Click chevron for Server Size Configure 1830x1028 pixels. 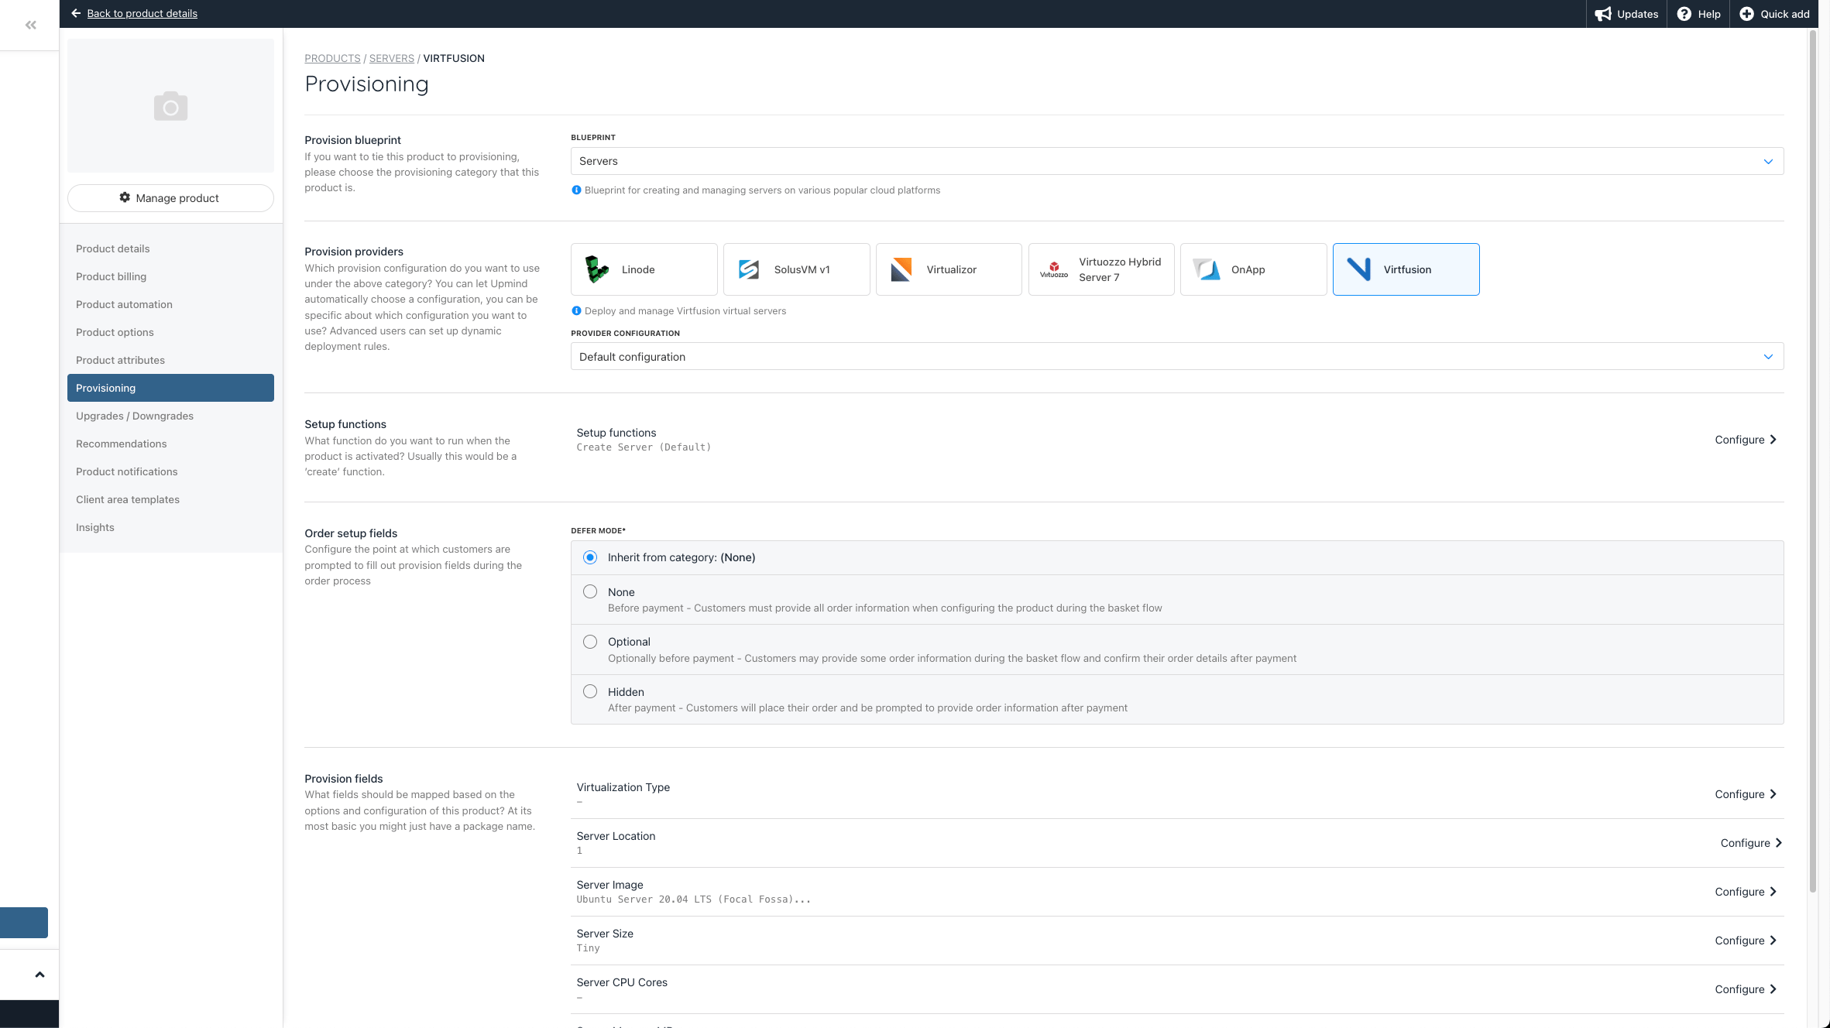[x=1773, y=941]
